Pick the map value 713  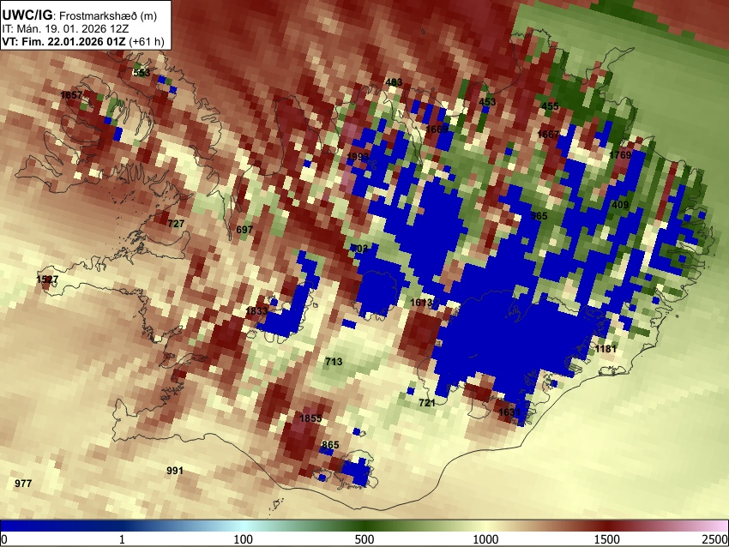(334, 362)
